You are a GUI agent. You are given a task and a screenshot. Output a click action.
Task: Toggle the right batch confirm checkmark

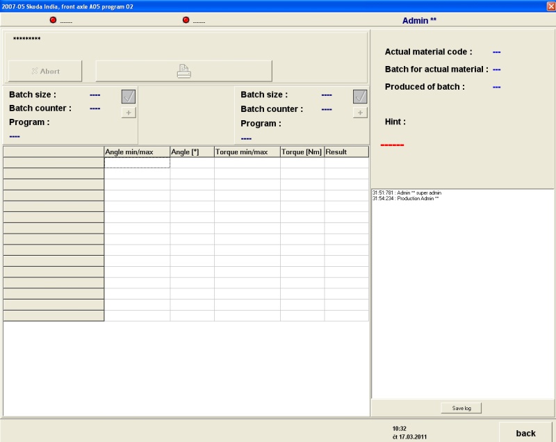(x=360, y=97)
